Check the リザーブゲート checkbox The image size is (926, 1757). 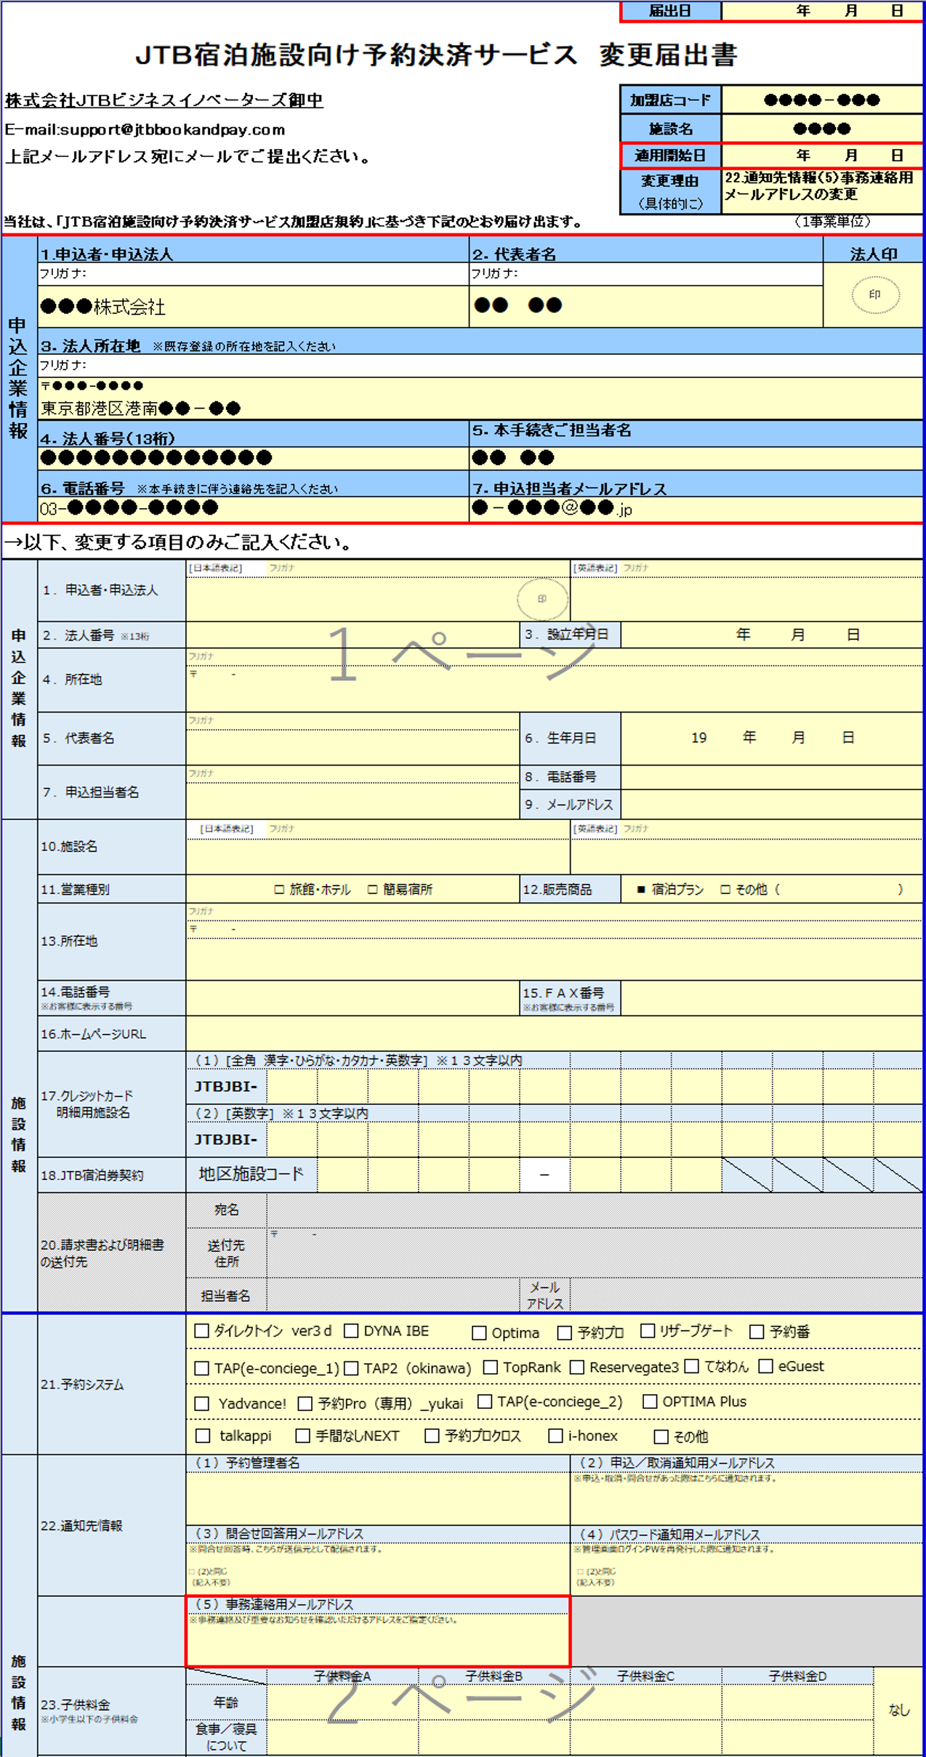tap(648, 1331)
